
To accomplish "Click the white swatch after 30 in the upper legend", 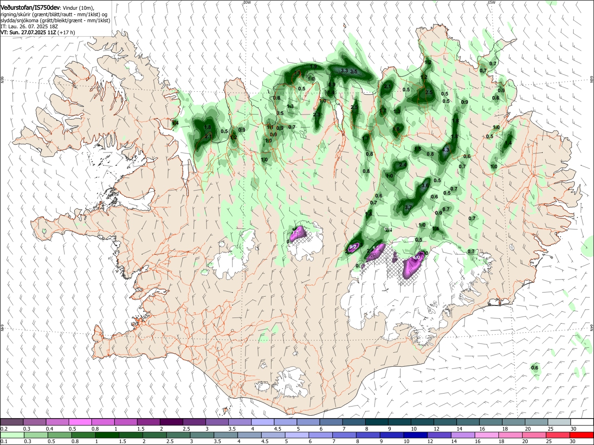I will [x=582, y=422].
